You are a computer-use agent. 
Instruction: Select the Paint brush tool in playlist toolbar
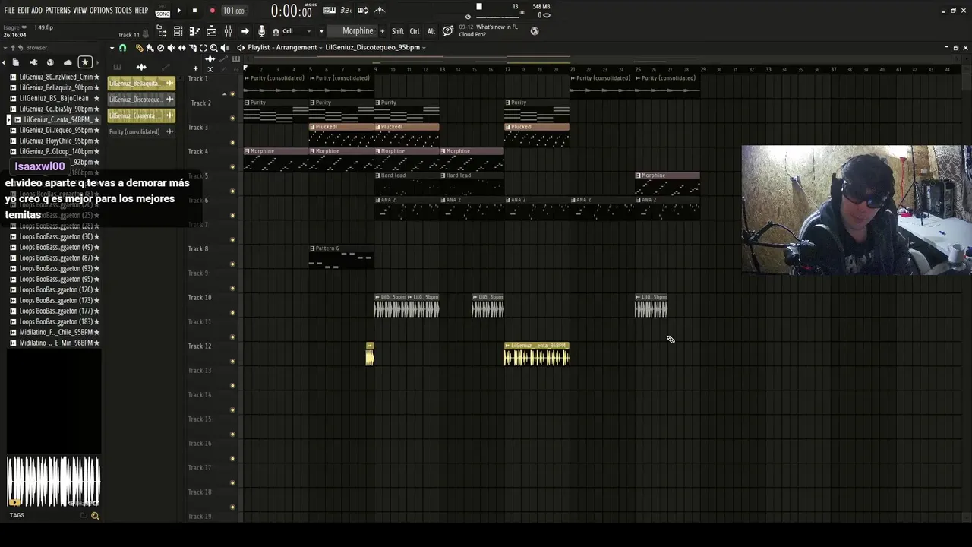(150, 48)
